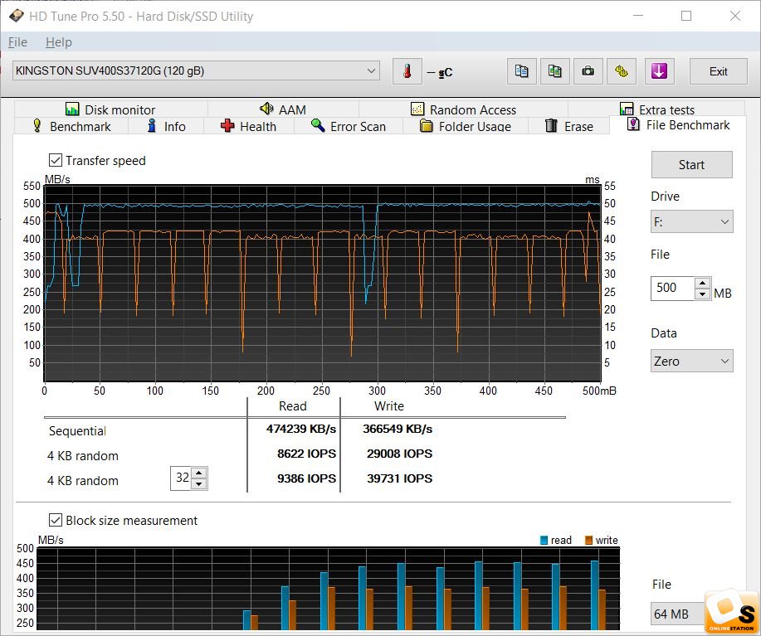Click the orange write legend swatch
This screenshot has width=761, height=636.
588,540
